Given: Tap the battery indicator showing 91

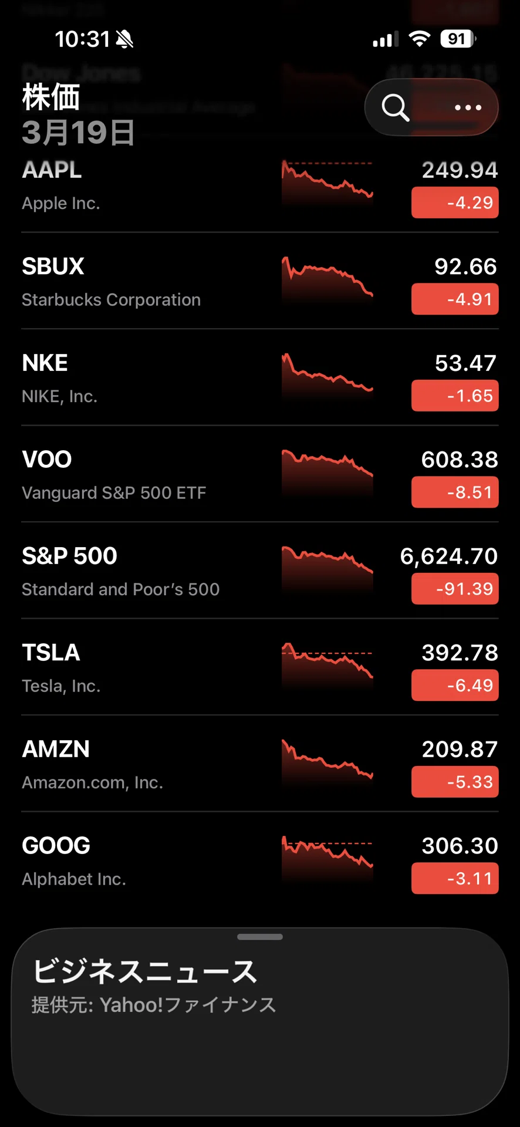Looking at the screenshot, I should (x=458, y=39).
